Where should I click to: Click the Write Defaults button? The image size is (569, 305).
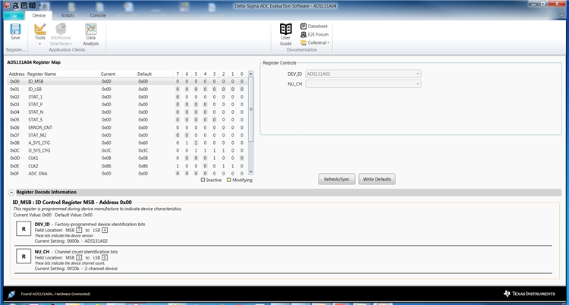point(377,179)
